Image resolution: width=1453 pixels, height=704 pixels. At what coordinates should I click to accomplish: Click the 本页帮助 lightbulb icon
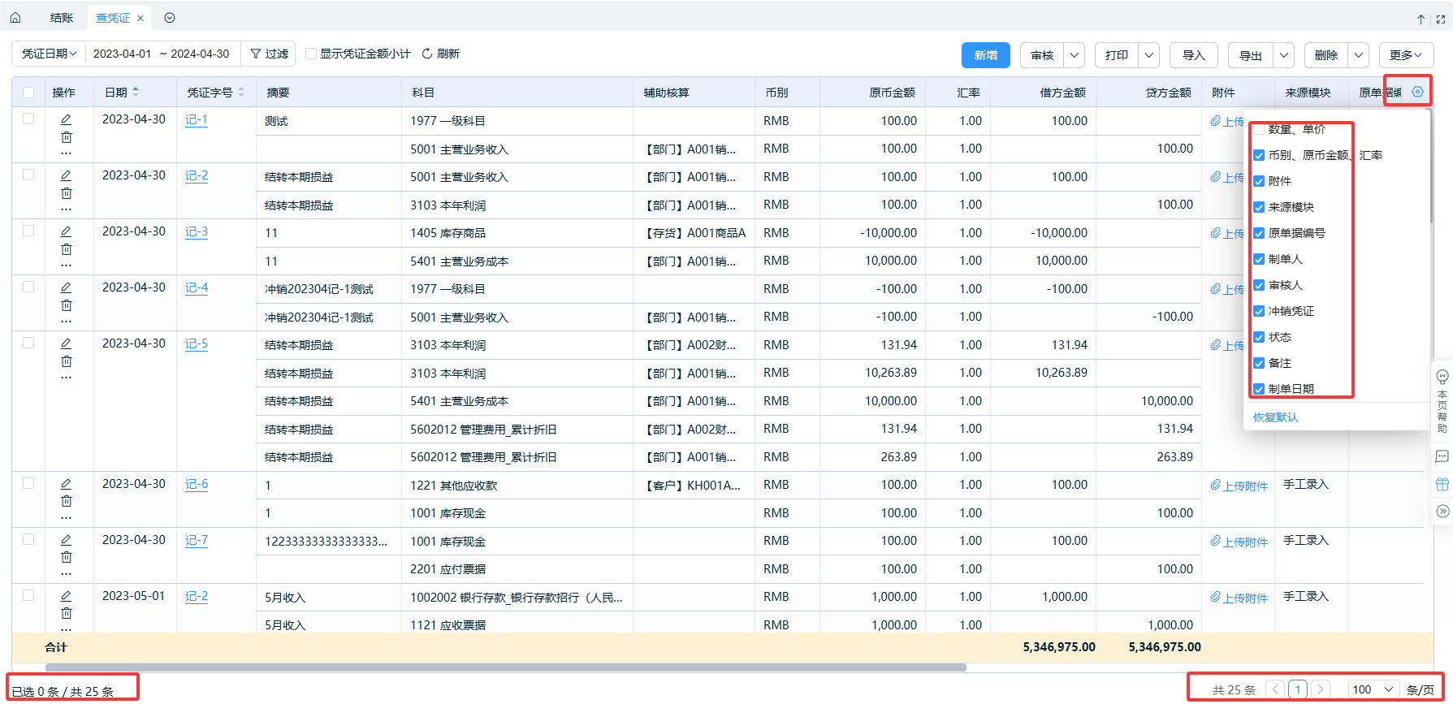pyautogui.click(x=1442, y=377)
